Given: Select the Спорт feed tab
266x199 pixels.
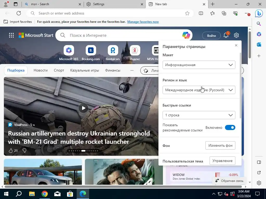Looking at the screenshot, I should (x=59, y=70).
